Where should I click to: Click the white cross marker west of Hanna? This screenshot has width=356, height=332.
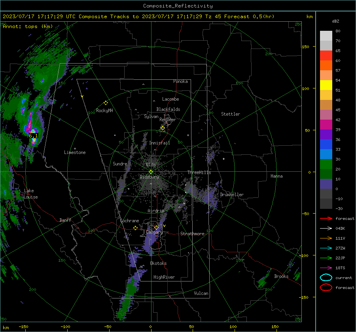click(x=223, y=159)
